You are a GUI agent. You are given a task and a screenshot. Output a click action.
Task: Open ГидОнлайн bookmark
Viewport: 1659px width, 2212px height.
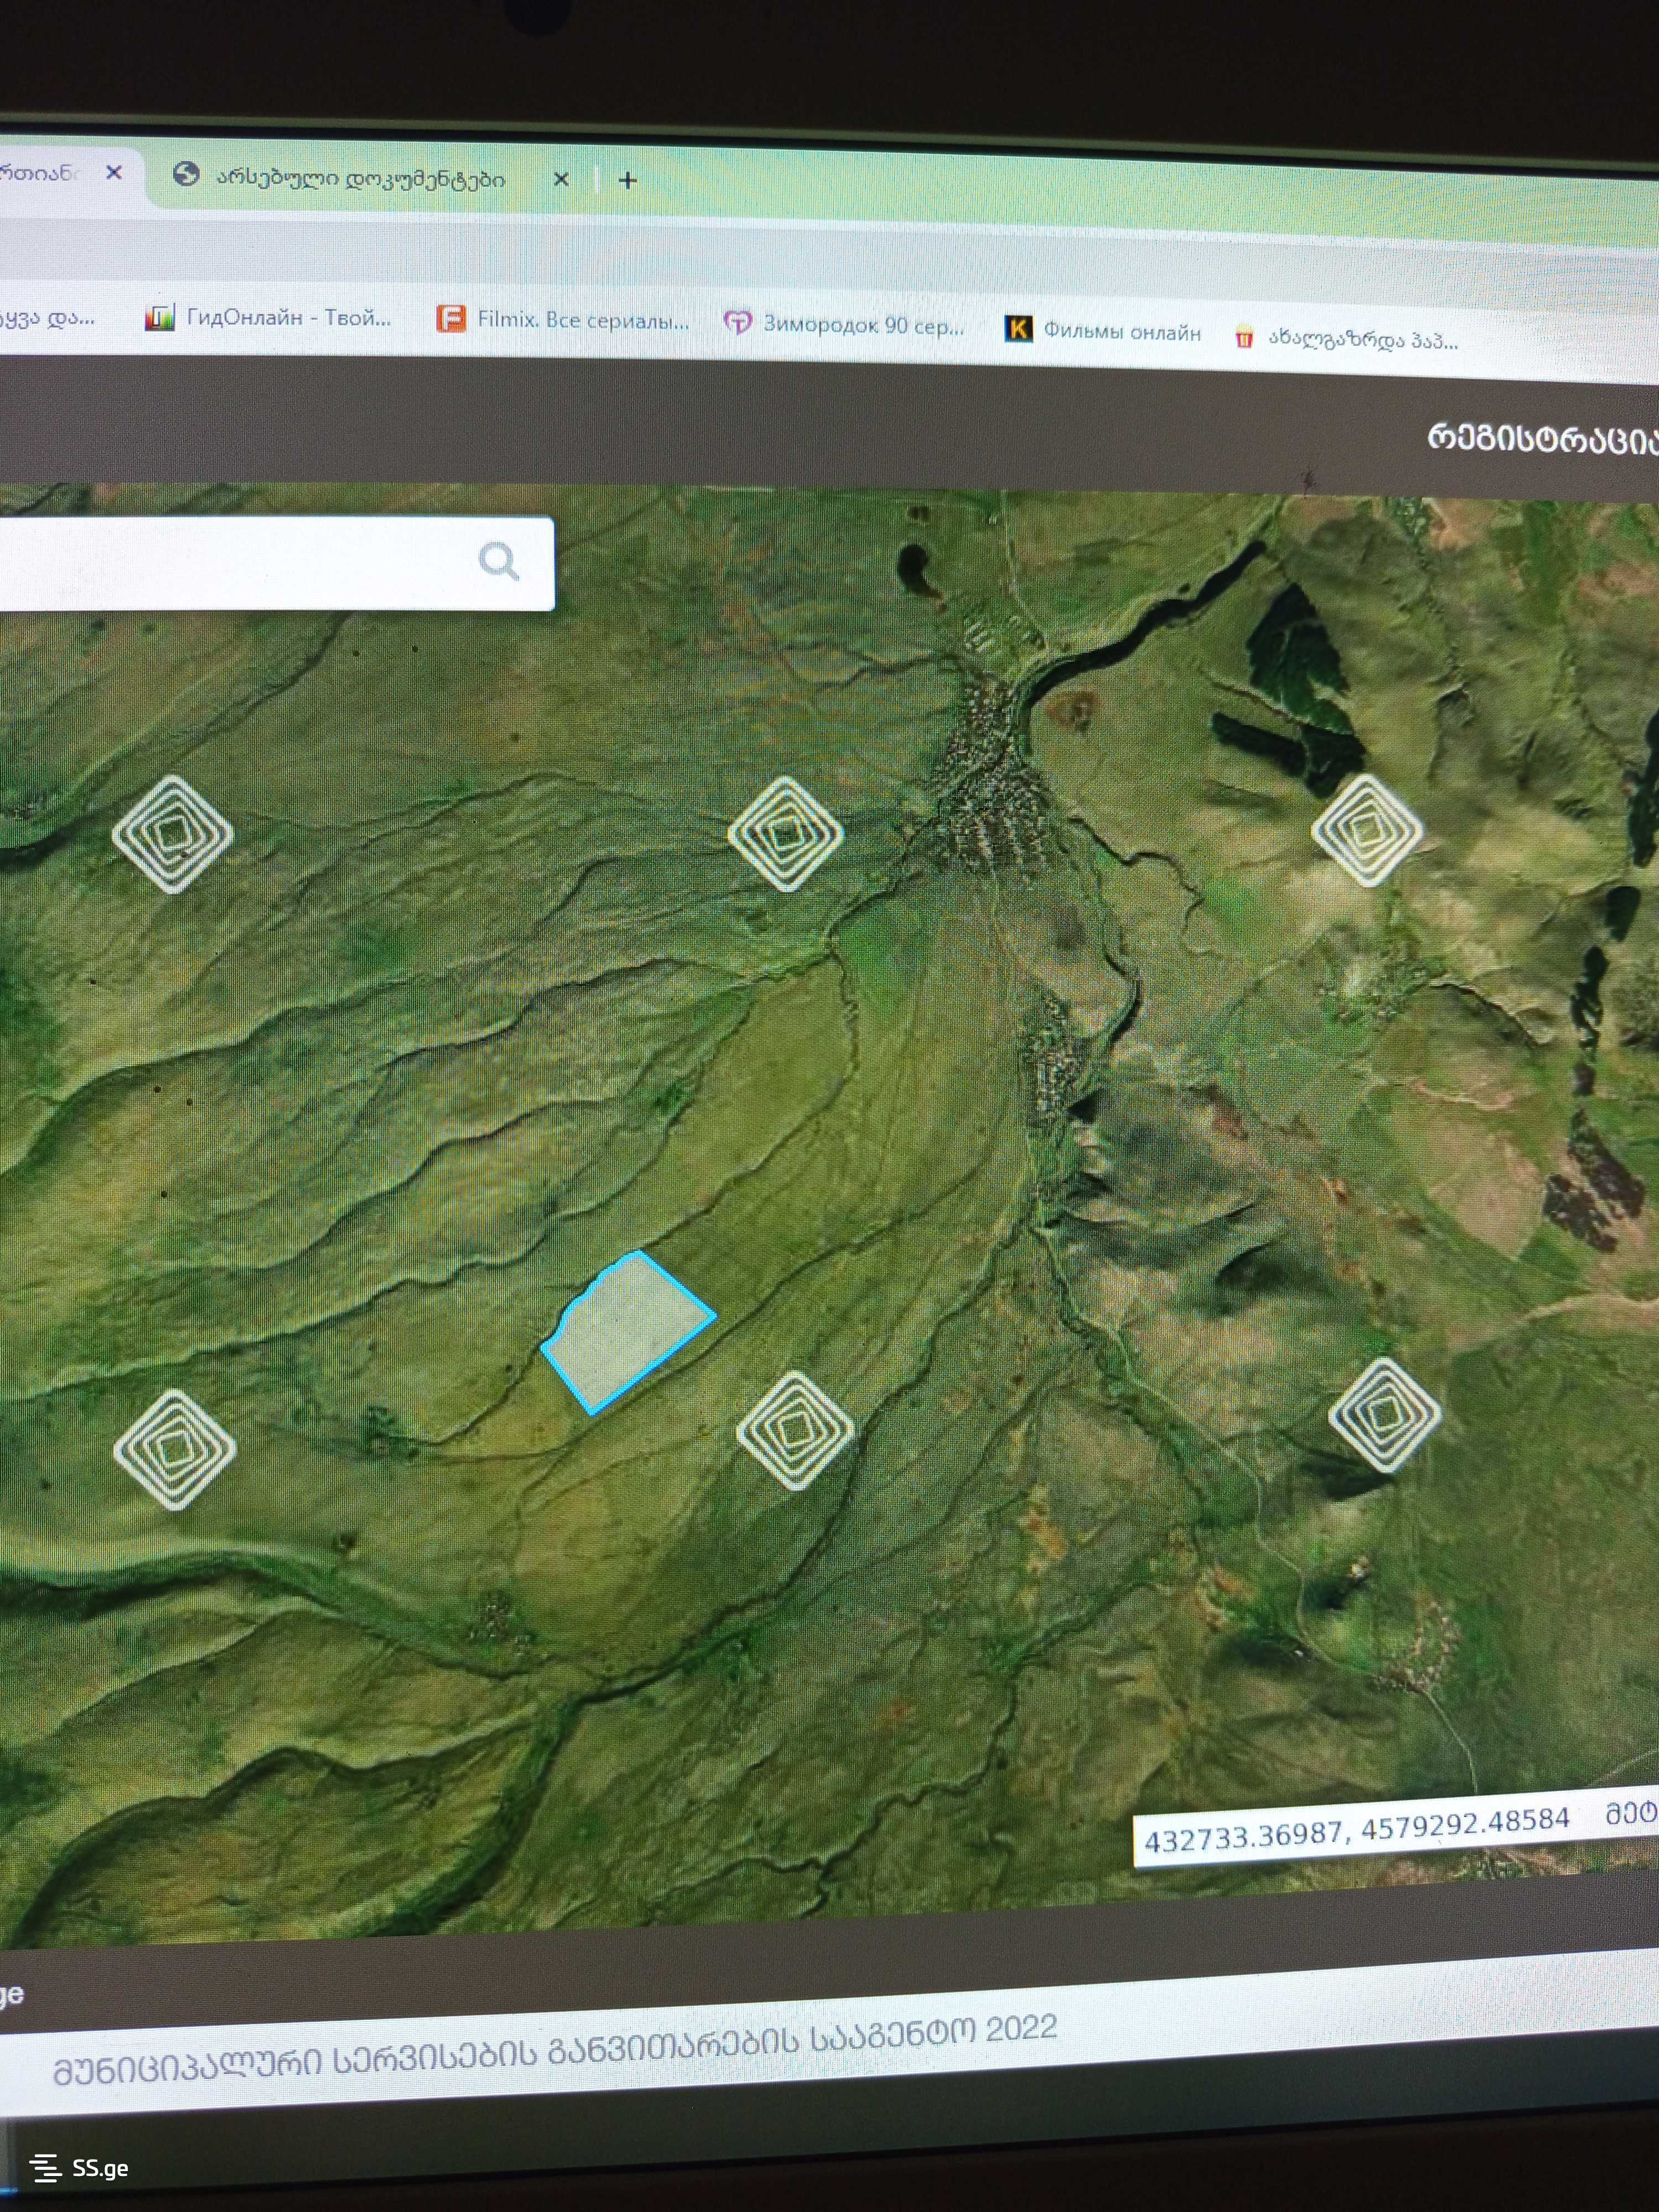pos(270,318)
